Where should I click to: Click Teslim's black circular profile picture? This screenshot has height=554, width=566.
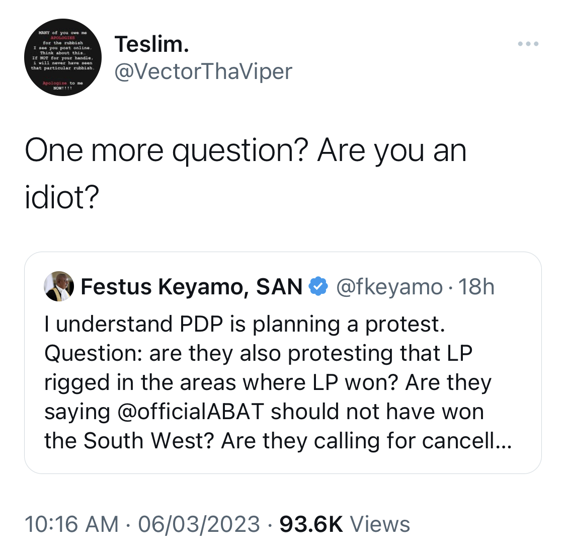(63, 57)
